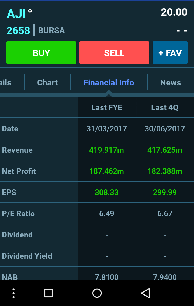
Task: Tap stock code 2658
Action: 18,30
